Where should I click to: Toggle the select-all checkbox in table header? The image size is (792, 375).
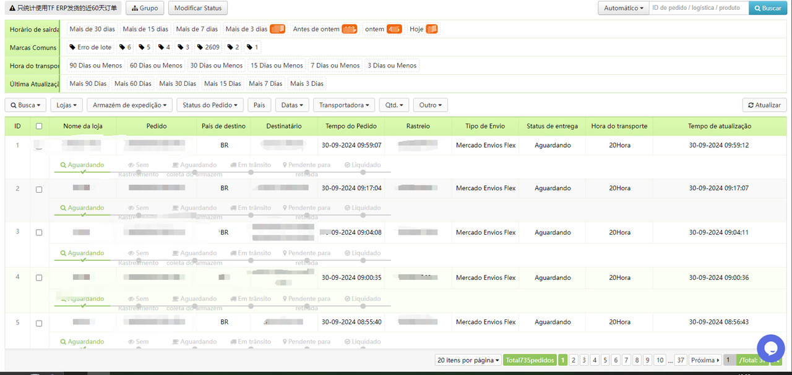[x=39, y=126]
